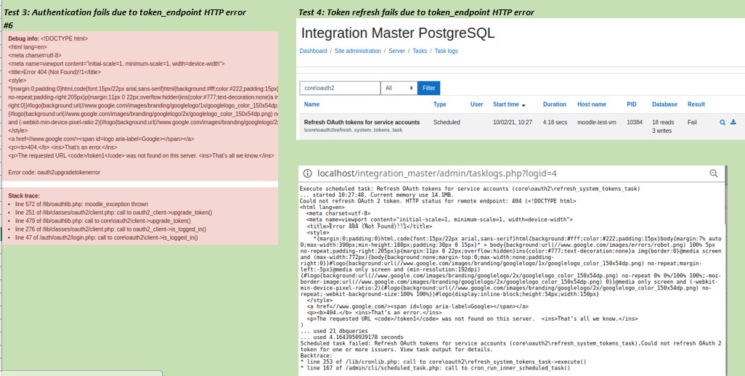Screen dimensions: 745x376
Task: Click the Start time sort arrow
Action: (x=524, y=105)
